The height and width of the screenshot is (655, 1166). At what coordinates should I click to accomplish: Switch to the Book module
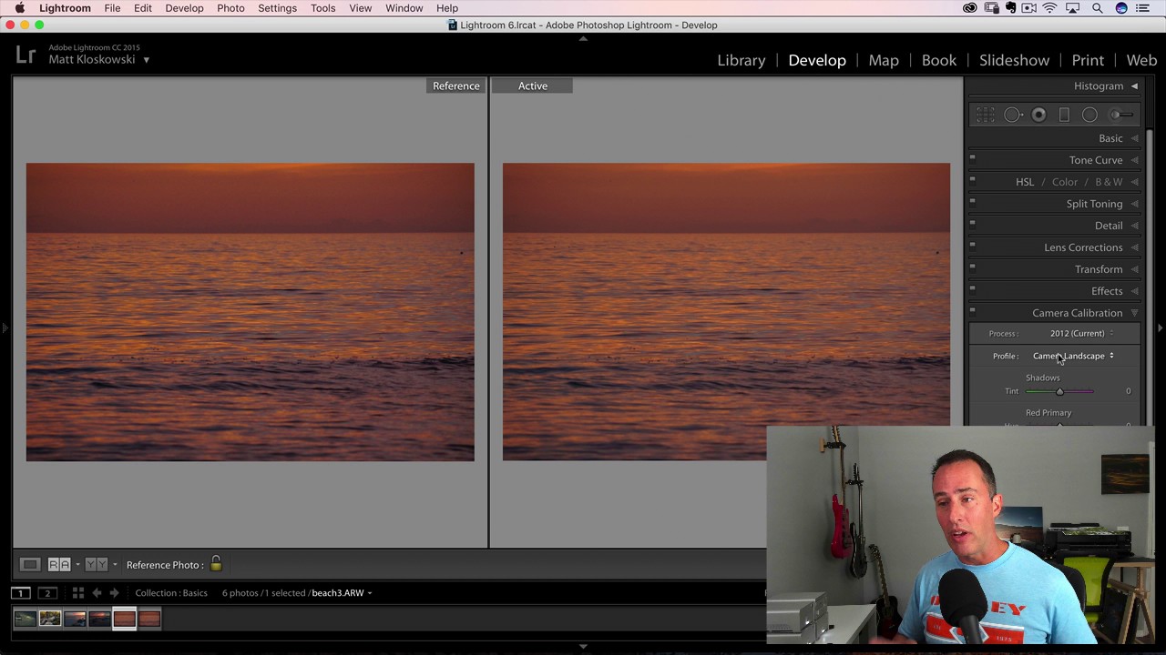click(939, 60)
